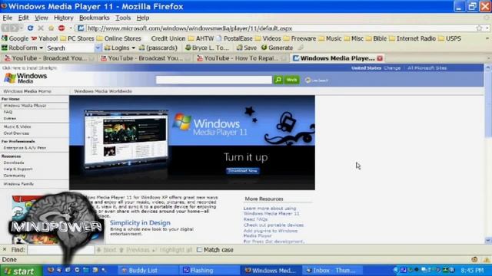Screen dimensions: 492x276
Task: Close the Windows Media Playe... tab
Action: [x=380, y=58]
